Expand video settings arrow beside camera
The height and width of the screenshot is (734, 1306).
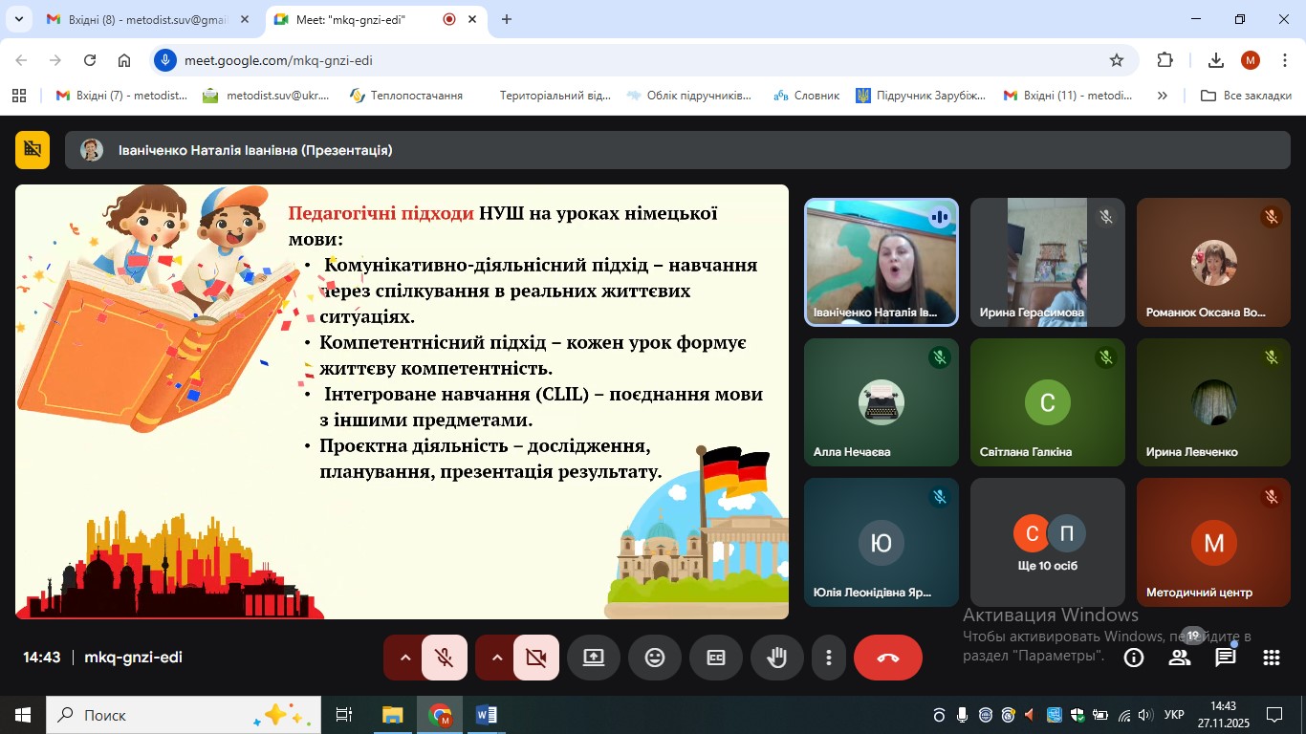(x=497, y=658)
